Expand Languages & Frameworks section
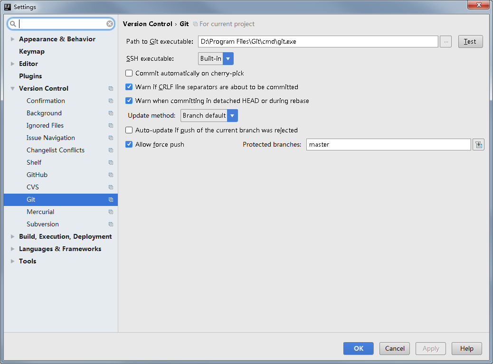Image resolution: width=493 pixels, height=364 pixels. coord(12,249)
